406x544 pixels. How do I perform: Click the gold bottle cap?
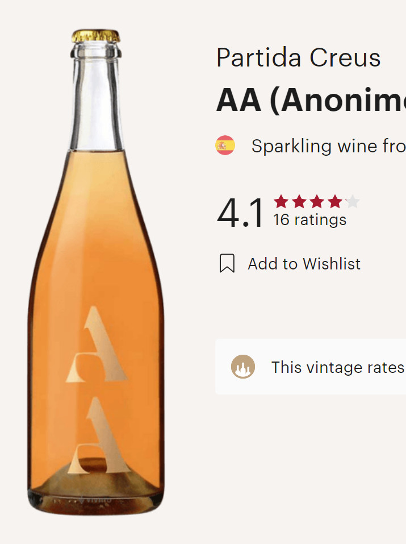tap(95, 36)
